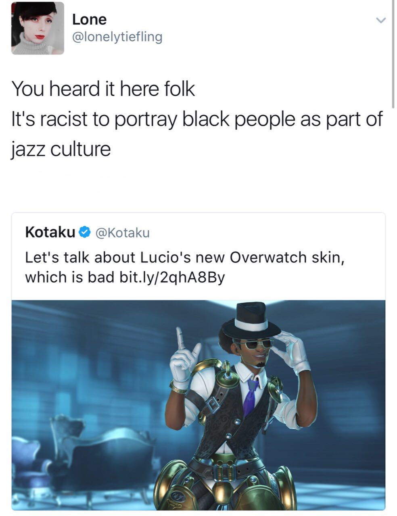Click Lucio's sunglasses in the image
Screen dimensions: 397x516
tap(256, 344)
